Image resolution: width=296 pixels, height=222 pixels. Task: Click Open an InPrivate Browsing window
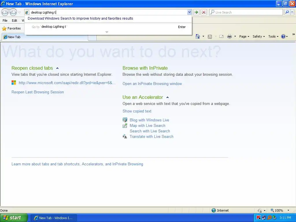pos(152,84)
